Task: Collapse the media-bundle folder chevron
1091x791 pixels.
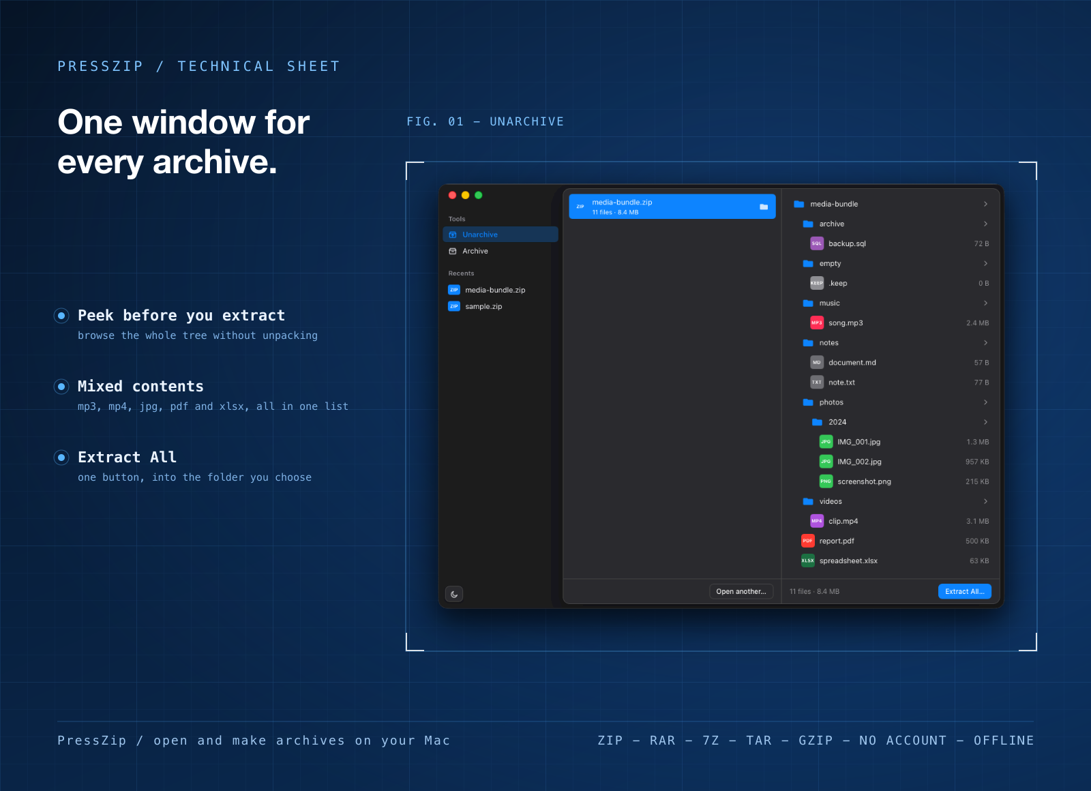Action: pyautogui.click(x=985, y=204)
